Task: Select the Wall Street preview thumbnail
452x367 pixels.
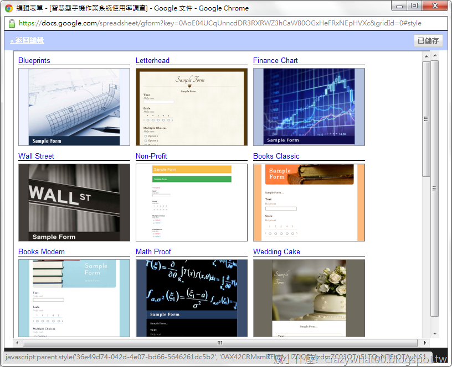Action: point(74,202)
